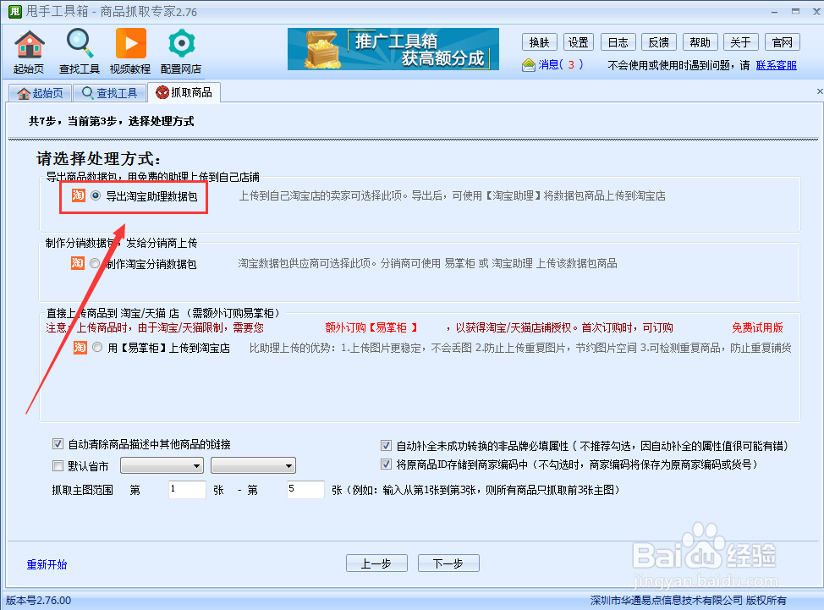The image size is (824, 610).
Task: Click the 推广工具箱 treasure chest banner
Action: click(x=393, y=49)
